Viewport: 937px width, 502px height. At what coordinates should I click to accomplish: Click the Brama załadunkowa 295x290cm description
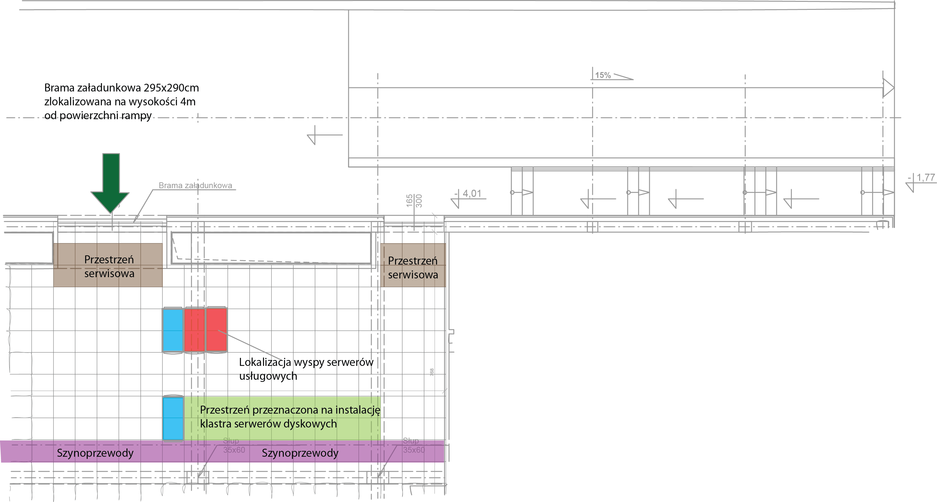pyautogui.click(x=122, y=101)
